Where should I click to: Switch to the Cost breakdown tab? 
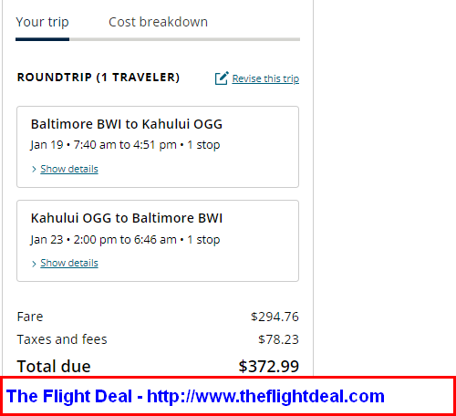pyautogui.click(x=158, y=22)
